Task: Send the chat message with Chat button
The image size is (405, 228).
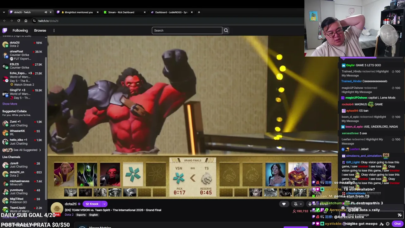Action: pyautogui.click(x=398, y=224)
